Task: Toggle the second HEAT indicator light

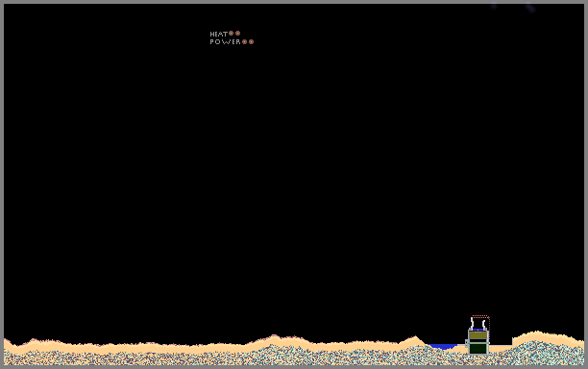Action: pos(237,33)
